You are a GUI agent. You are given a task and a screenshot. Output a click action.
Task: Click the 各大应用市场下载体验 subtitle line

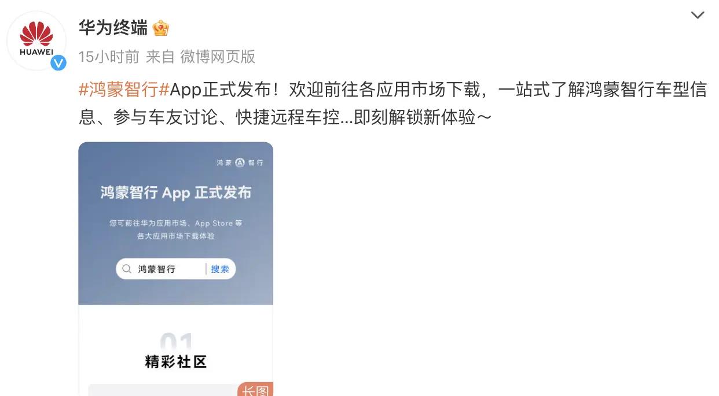click(176, 236)
